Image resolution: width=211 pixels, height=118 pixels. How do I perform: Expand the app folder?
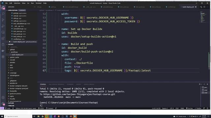tap(11, 65)
